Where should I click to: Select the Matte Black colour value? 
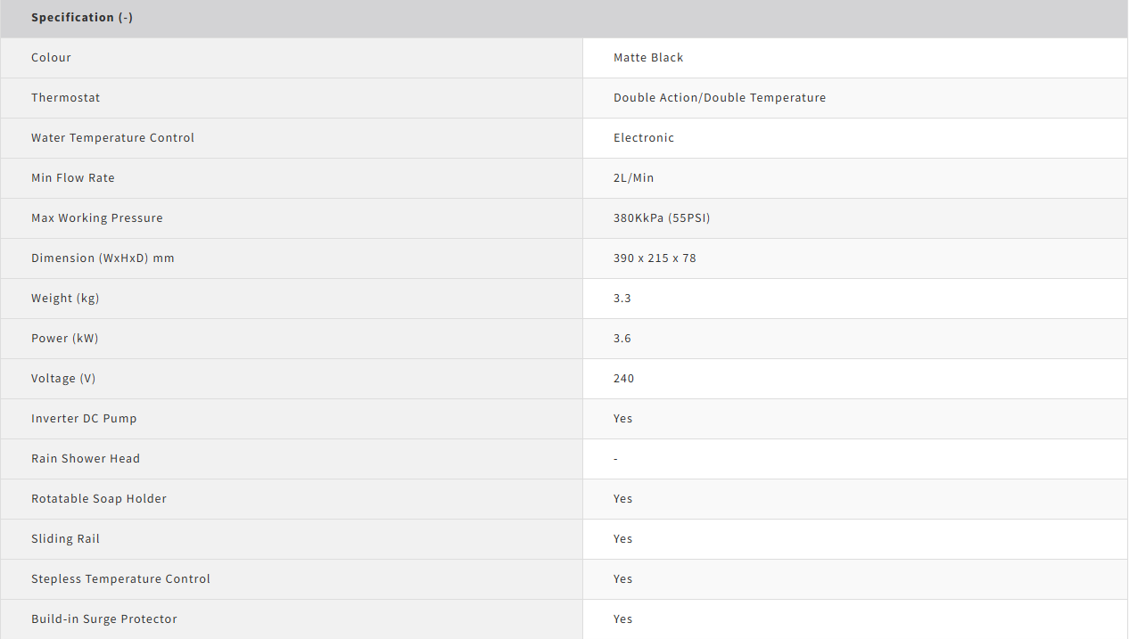pyautogui.click(x=648, y=58)
